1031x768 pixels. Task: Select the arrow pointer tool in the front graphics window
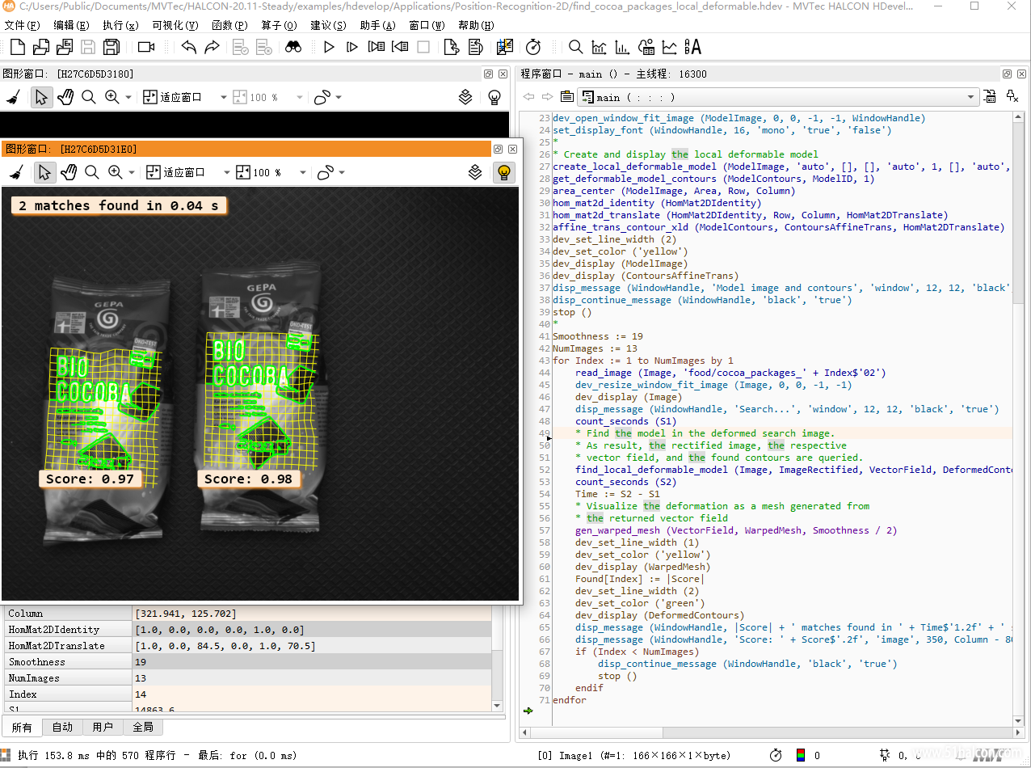pos(45,172)
